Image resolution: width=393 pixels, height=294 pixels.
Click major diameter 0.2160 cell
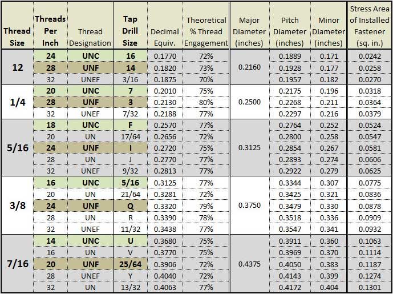(250, 67)
